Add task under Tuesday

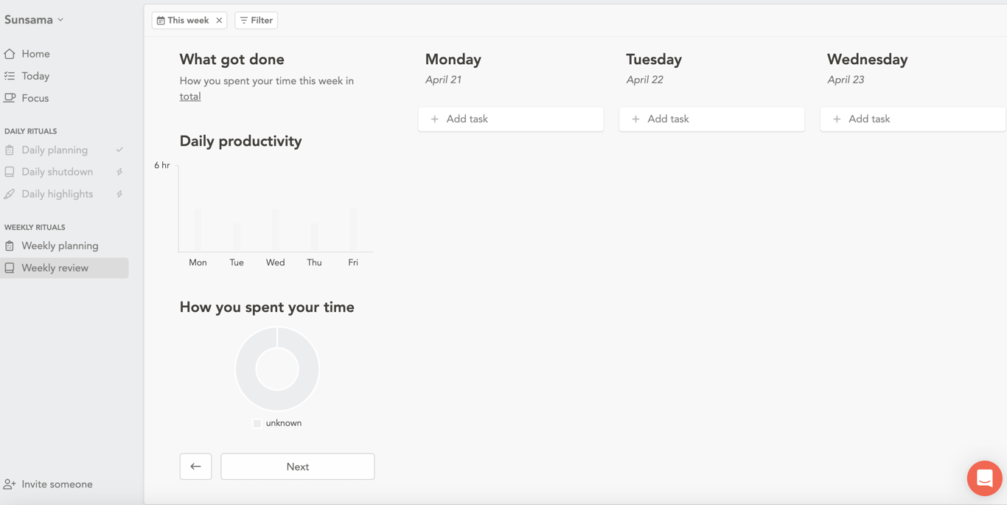pos(711,119)
